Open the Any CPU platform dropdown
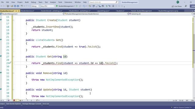 pos(48,6)
